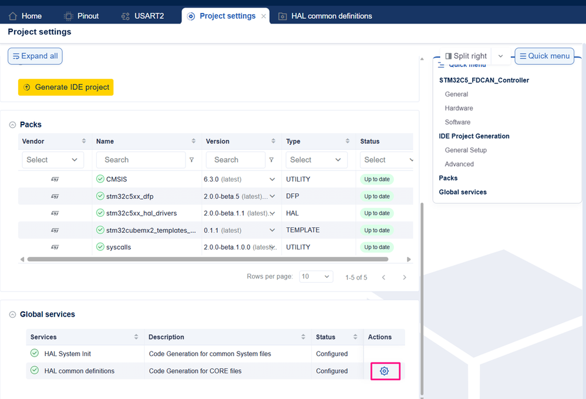Jump to Software in the quick menu
The height and width of the screenshot is (399, 586).
pos(457,122)
